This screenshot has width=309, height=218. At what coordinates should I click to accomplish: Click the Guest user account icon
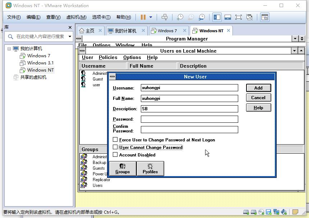click(x=84, y=79)
